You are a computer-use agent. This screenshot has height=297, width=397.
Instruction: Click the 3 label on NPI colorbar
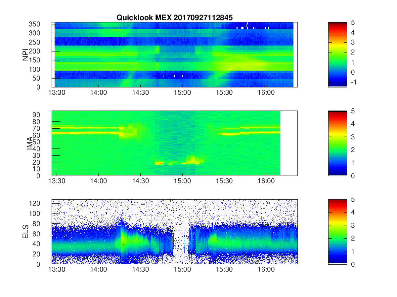[353, 42]
